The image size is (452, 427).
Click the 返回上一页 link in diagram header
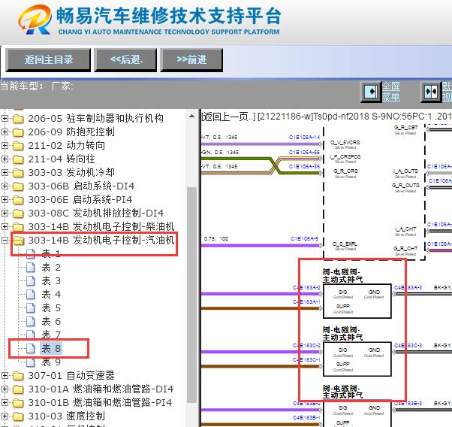(228, 117)
